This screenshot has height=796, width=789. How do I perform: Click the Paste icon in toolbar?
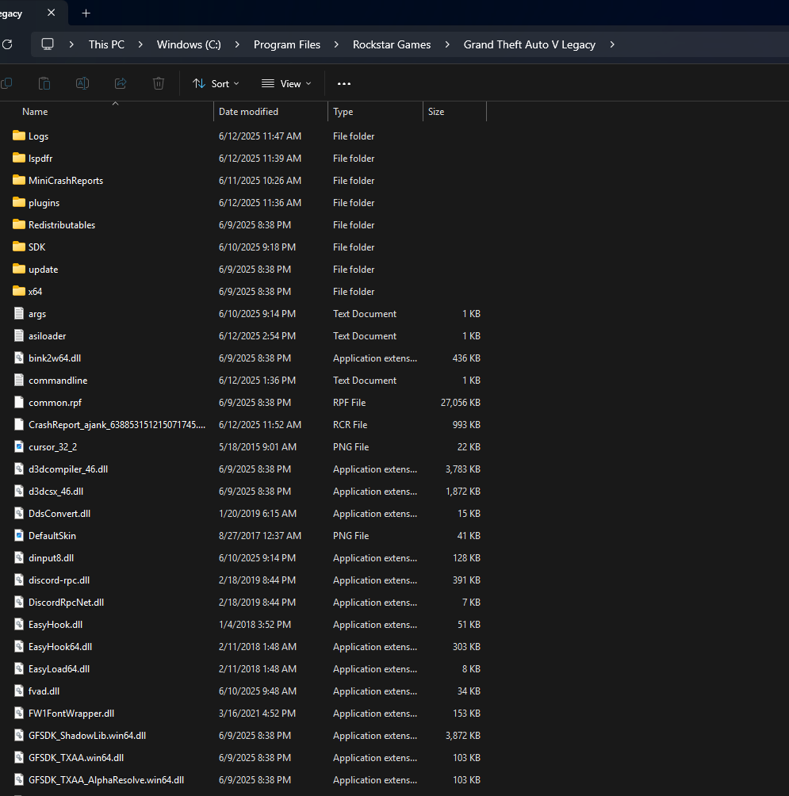(x=44, y=83)
